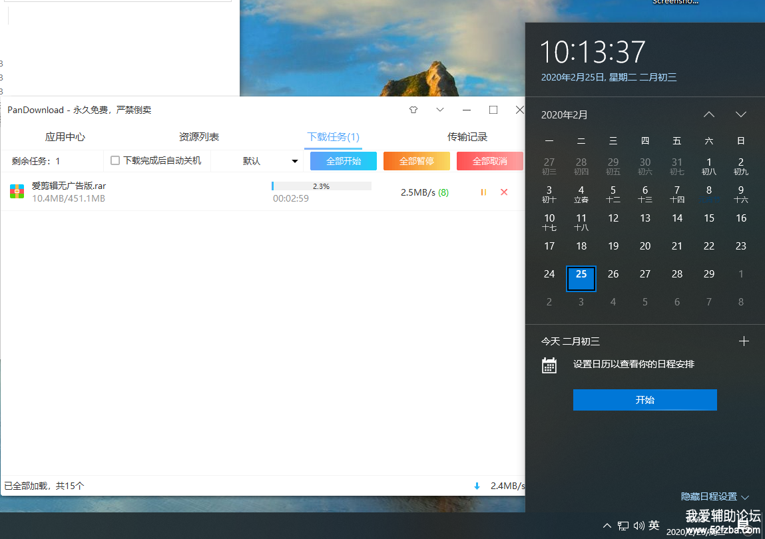Open the skin shirt icon in PanDownload title bar
Viewport: 765px width, 539px height.
click(x=413, y=110)
